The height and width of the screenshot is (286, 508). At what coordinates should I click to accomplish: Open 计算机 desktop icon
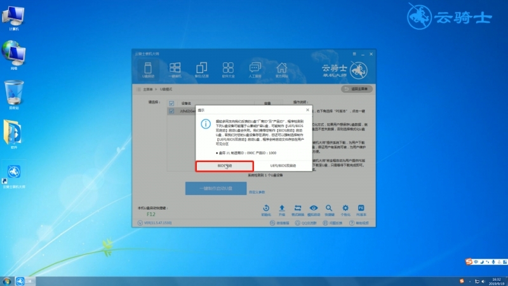point(13,18)
